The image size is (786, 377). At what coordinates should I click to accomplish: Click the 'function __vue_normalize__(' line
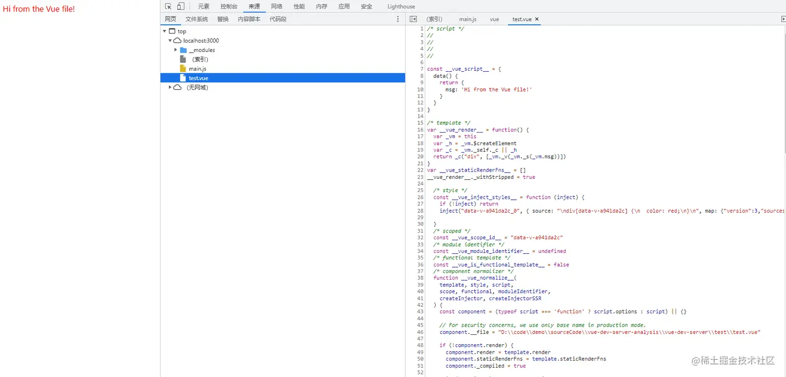point(475,278)
